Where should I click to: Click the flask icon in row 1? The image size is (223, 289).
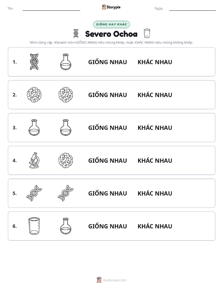pyautogui.click(x=66, y=62)
